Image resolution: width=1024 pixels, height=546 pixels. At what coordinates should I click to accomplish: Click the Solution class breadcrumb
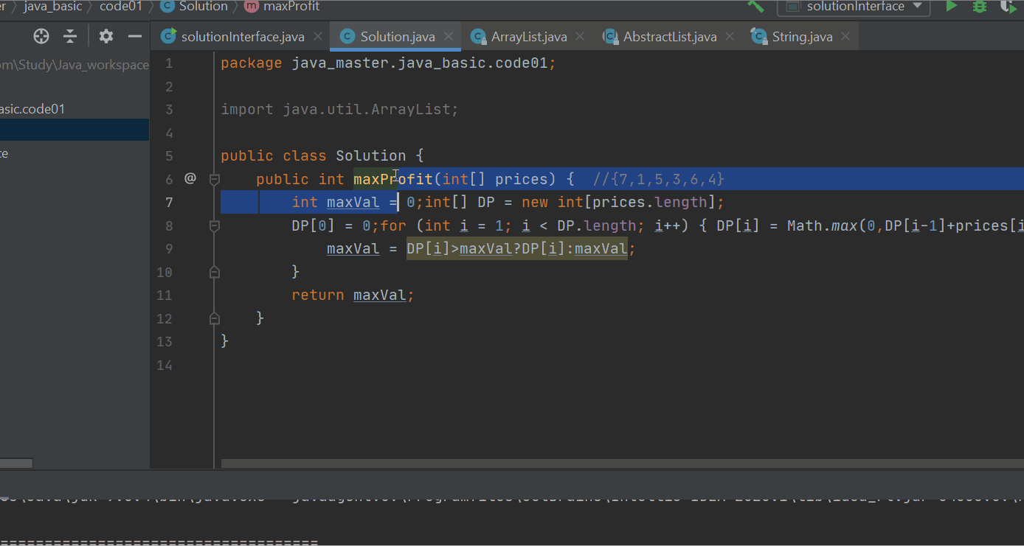(195, 7)
